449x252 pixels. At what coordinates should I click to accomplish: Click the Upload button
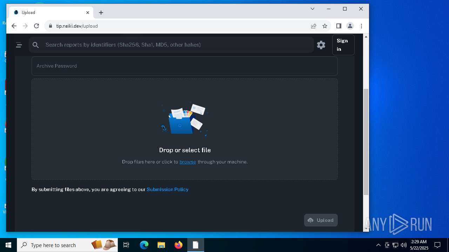[321, 220]
